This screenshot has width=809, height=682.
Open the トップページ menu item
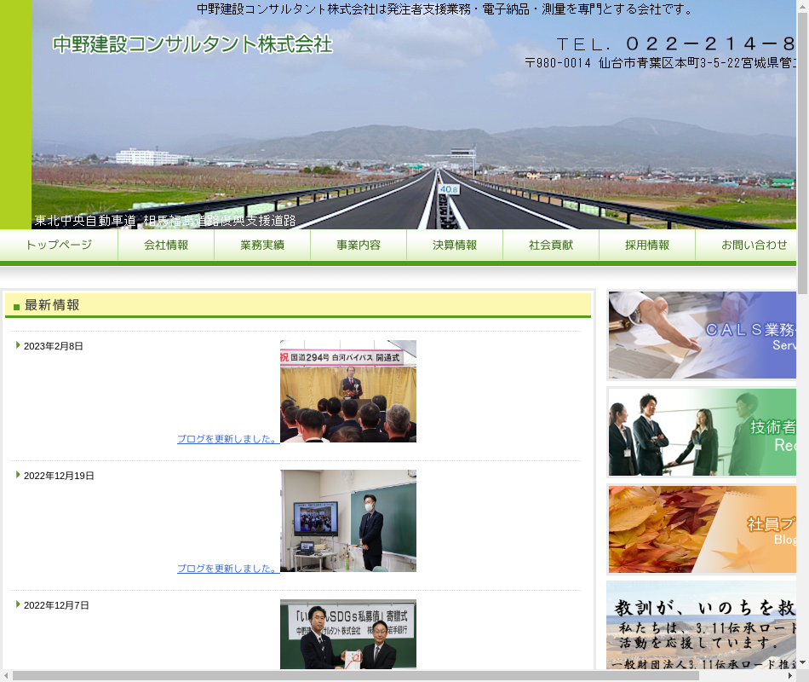coord(59,245)
